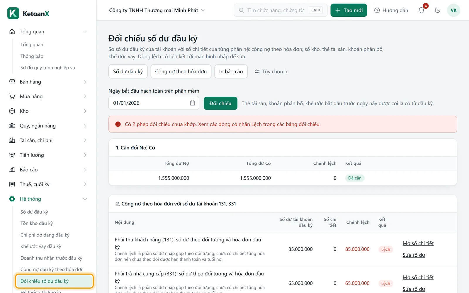469x293 pixels.
Task: Click the Đã cân status badge
Action: pos(355,178)
